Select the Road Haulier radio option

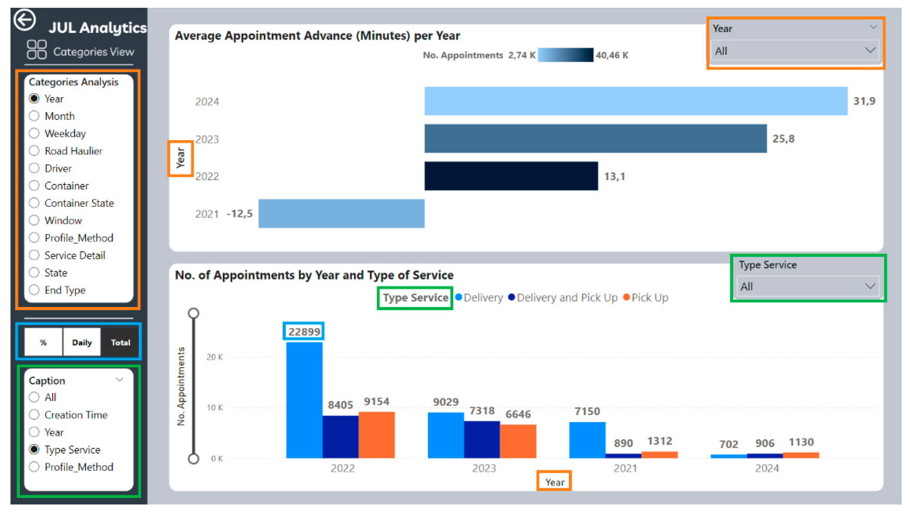(34, 151)
